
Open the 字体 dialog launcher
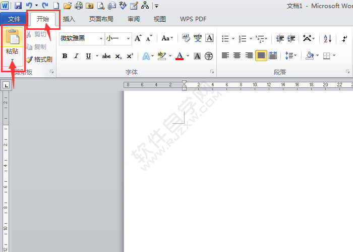(x=212, y=72)
